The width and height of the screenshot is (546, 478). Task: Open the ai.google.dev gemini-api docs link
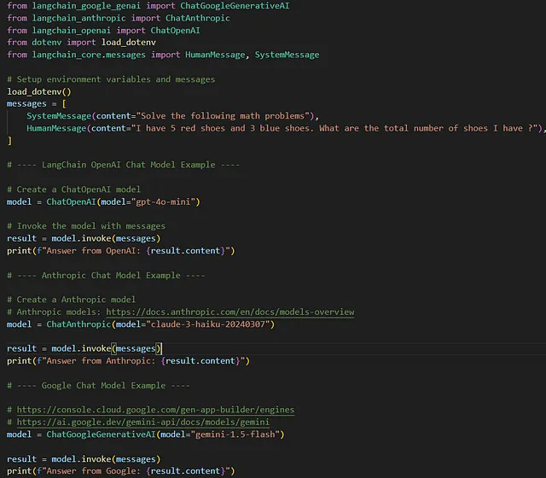143,422
